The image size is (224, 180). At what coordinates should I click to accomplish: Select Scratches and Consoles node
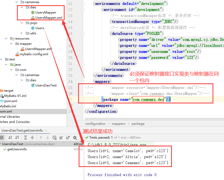click(15, 122)
